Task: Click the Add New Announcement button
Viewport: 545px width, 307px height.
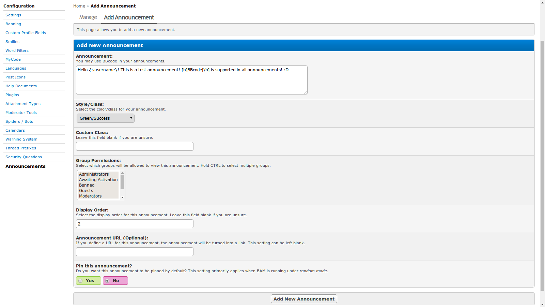Action: click(x=304, y=299)
